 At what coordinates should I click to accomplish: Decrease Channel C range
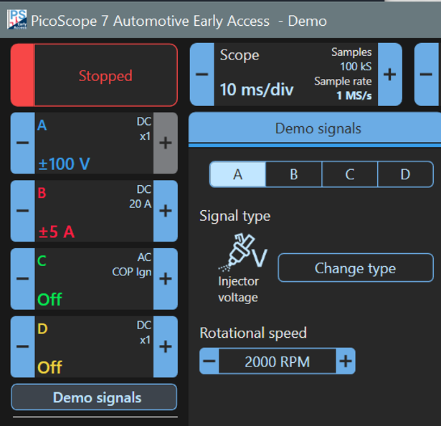(x=22, y=279)
